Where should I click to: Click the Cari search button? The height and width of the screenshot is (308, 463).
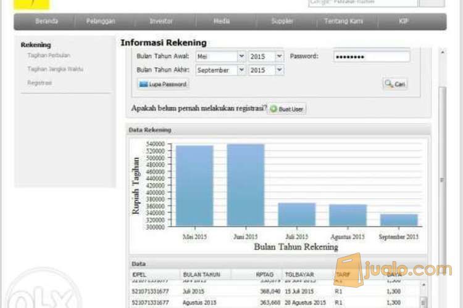pyautogui.click(x=395, y=84)
